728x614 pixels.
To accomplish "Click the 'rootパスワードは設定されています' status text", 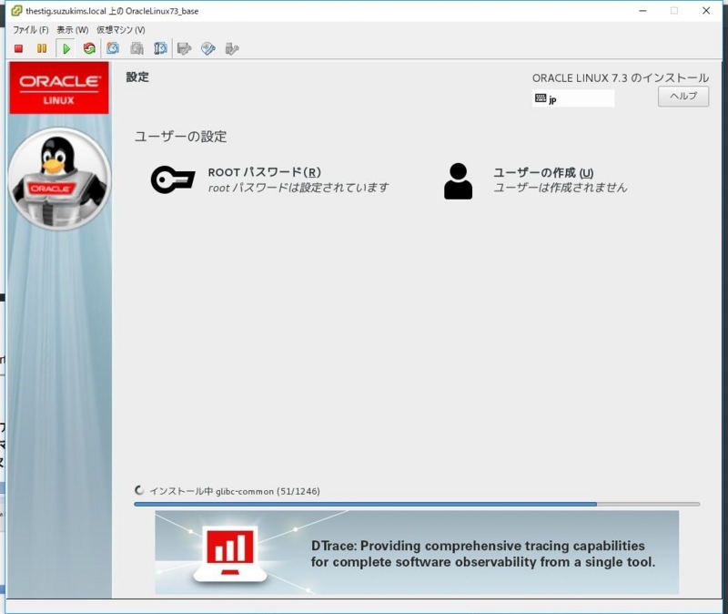I will [298, 188].
